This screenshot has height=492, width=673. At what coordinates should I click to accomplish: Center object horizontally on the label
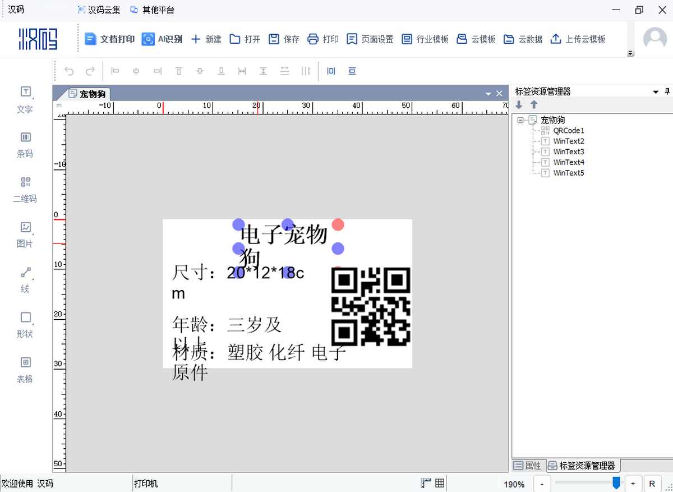(x=331, y=71)
